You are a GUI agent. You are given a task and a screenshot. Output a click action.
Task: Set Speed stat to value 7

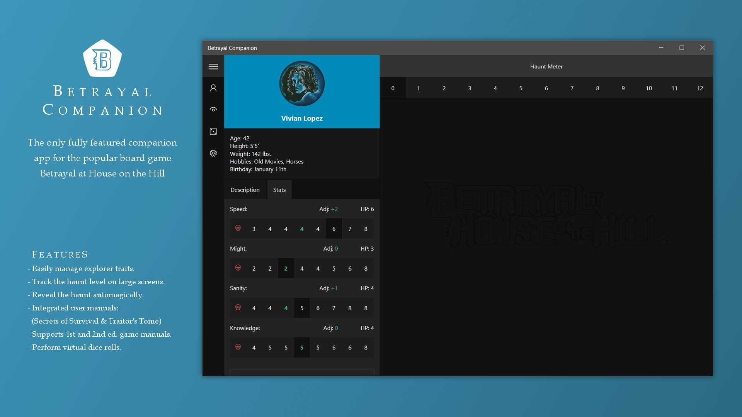pyautogui.click(x=350, y=229)
